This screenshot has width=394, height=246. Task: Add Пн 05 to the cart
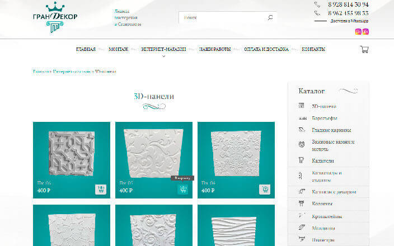[183, 190]
